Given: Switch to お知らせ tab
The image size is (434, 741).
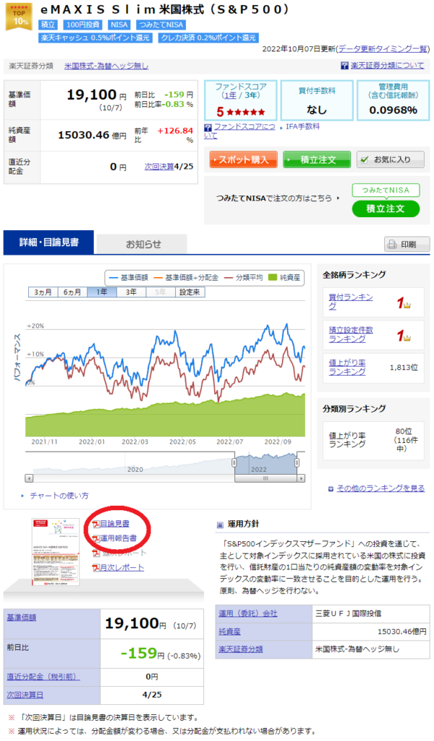Looking at the screenshot, I should tap(142, 245).
